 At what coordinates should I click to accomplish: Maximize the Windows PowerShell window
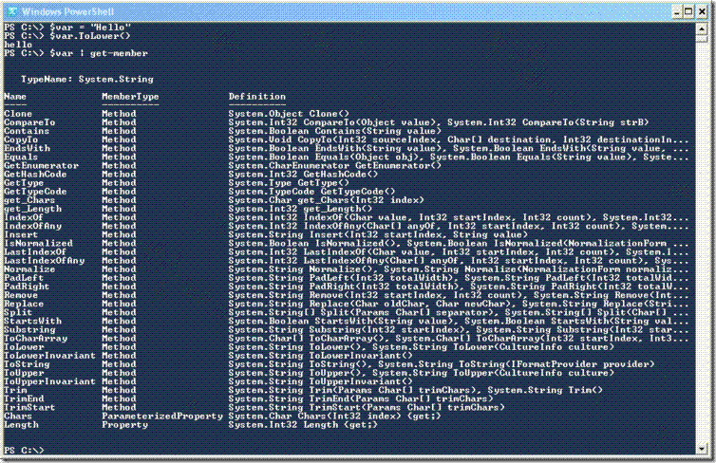[689, 12]
